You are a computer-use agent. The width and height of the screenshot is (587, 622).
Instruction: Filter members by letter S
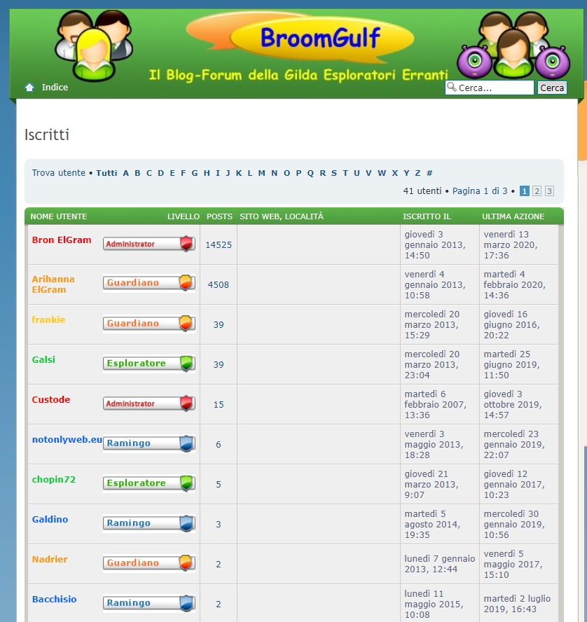(x=334, y=173)
